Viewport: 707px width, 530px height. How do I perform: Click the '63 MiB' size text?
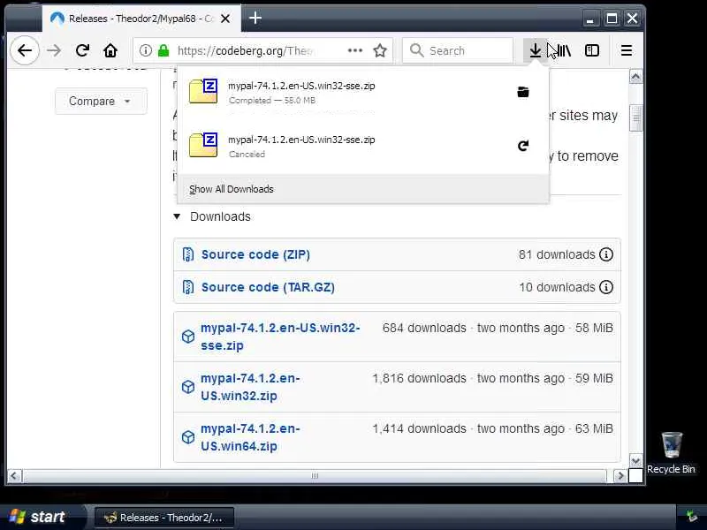(x=594, y=429)
